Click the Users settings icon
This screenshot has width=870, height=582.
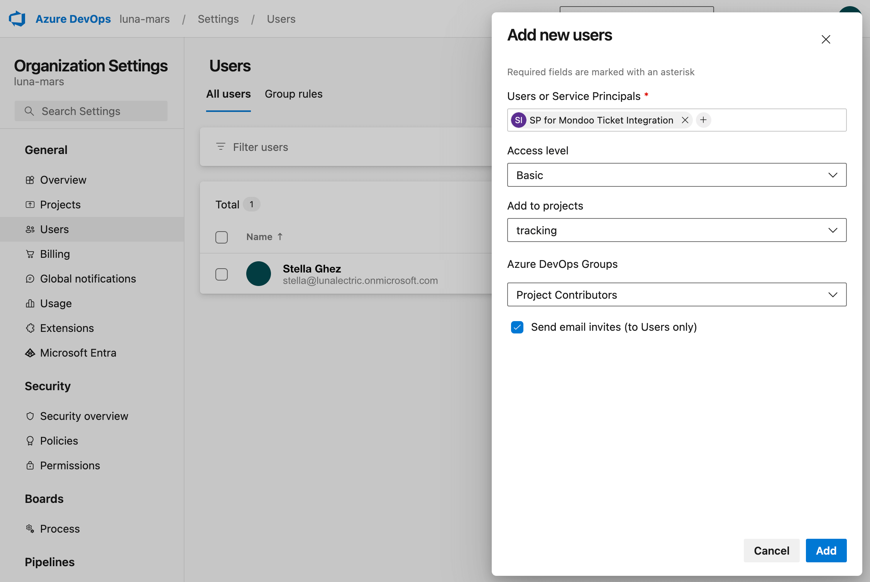[x=30, y=228]
